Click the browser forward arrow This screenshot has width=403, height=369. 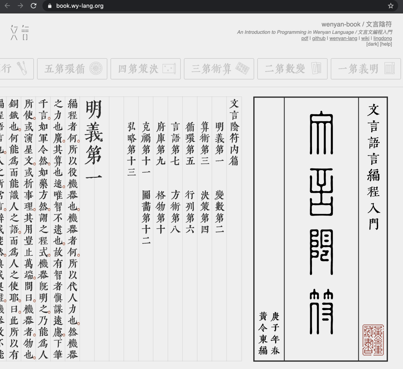(20, 6)
